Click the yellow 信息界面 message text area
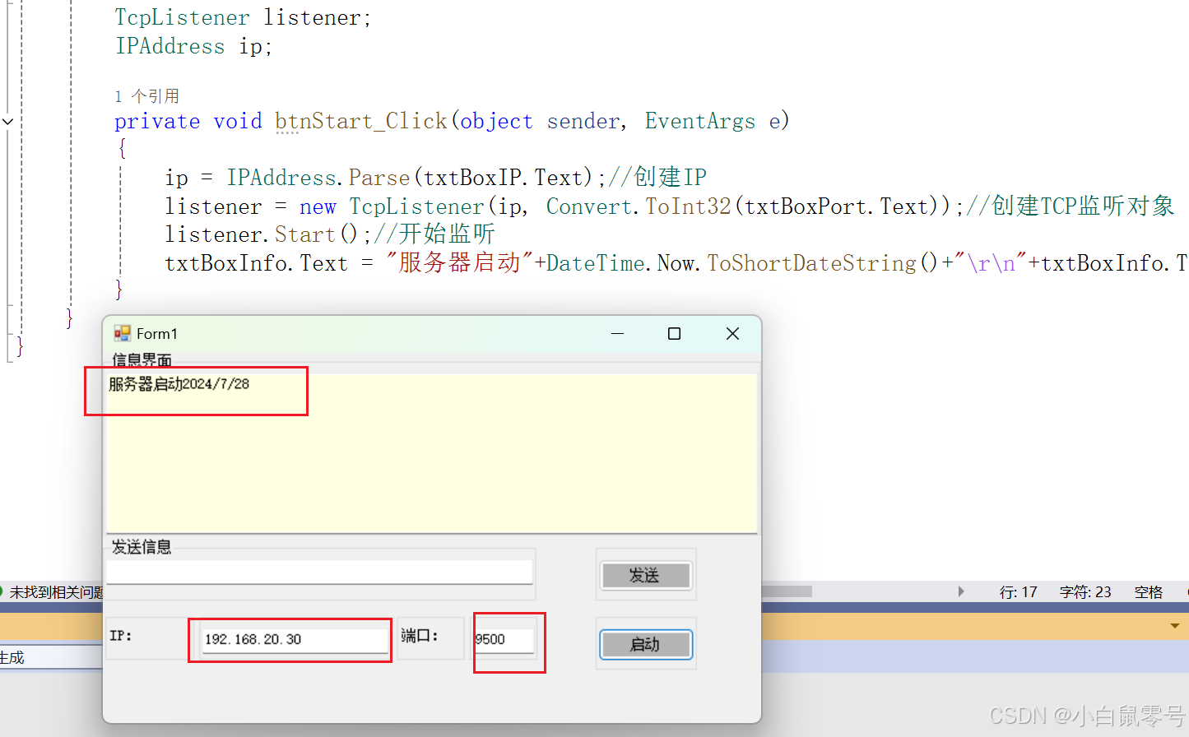The width and height of the screenshot is (1189, 737). [431, 452]
